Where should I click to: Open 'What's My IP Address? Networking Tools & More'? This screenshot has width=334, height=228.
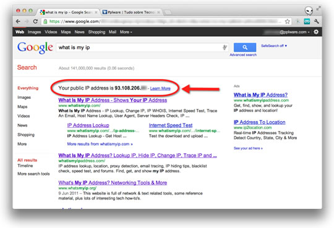113,183
